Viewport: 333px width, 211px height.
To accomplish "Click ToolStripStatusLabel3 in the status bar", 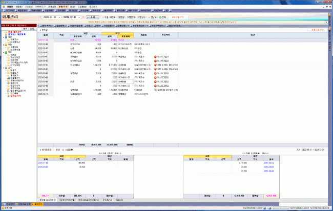I will (299, 208).
